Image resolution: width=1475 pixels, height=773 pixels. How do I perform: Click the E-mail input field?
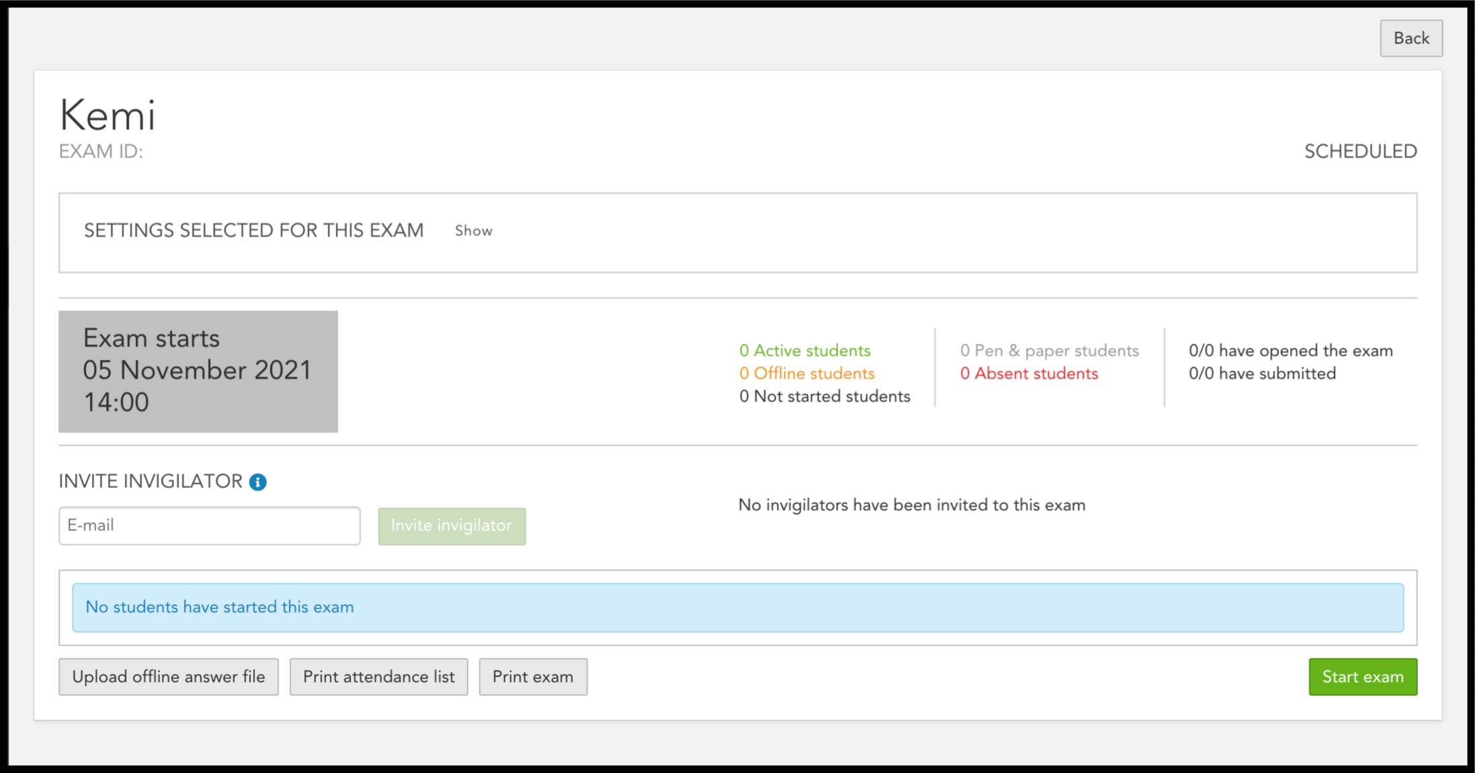click(209, 525)
